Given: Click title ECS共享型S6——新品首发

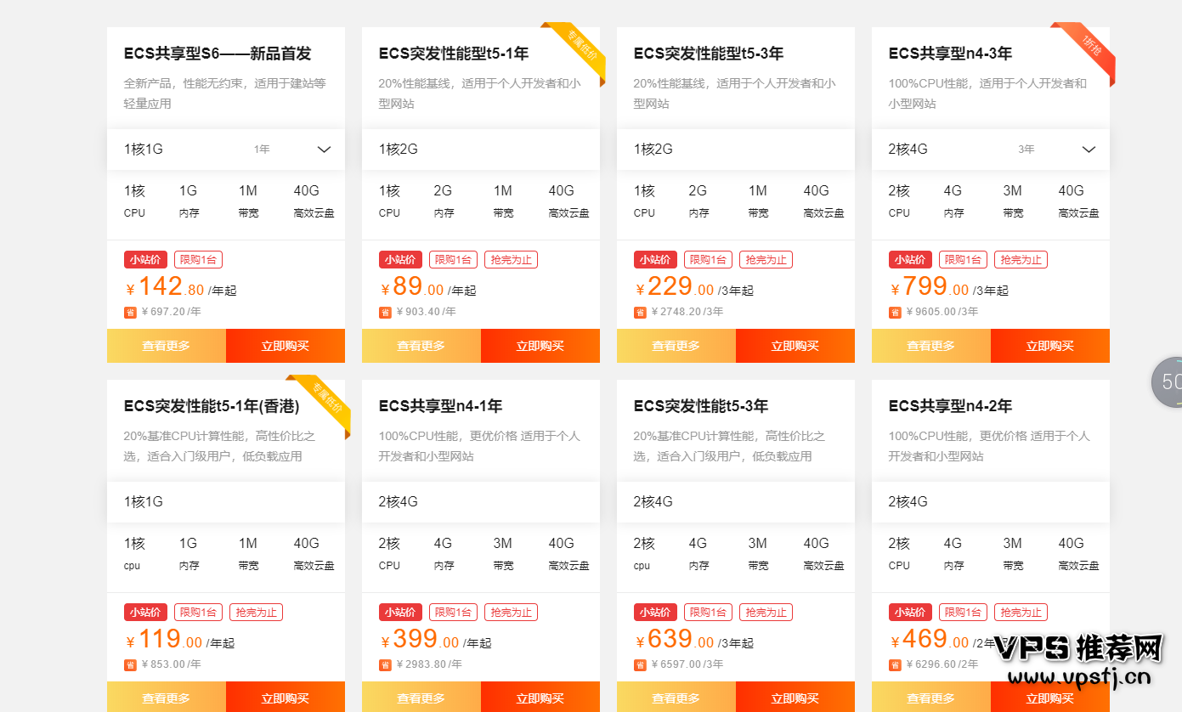Looking at the screenshot, I should point(218,54).
